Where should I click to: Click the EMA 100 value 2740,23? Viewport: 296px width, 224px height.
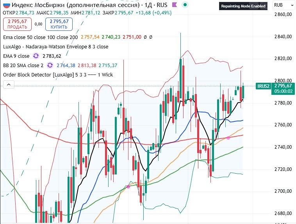111,37
